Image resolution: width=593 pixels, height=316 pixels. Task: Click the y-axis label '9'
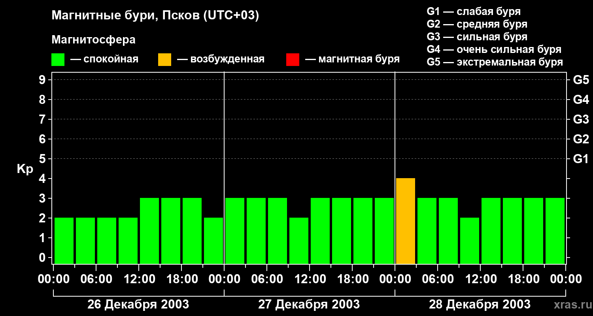pyautogui.click(x=43, y=80)
